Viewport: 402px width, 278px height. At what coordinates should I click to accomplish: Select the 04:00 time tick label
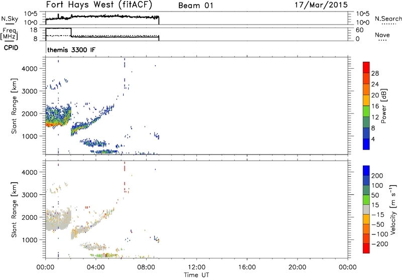pyautogui.click(x=95, y=267)
